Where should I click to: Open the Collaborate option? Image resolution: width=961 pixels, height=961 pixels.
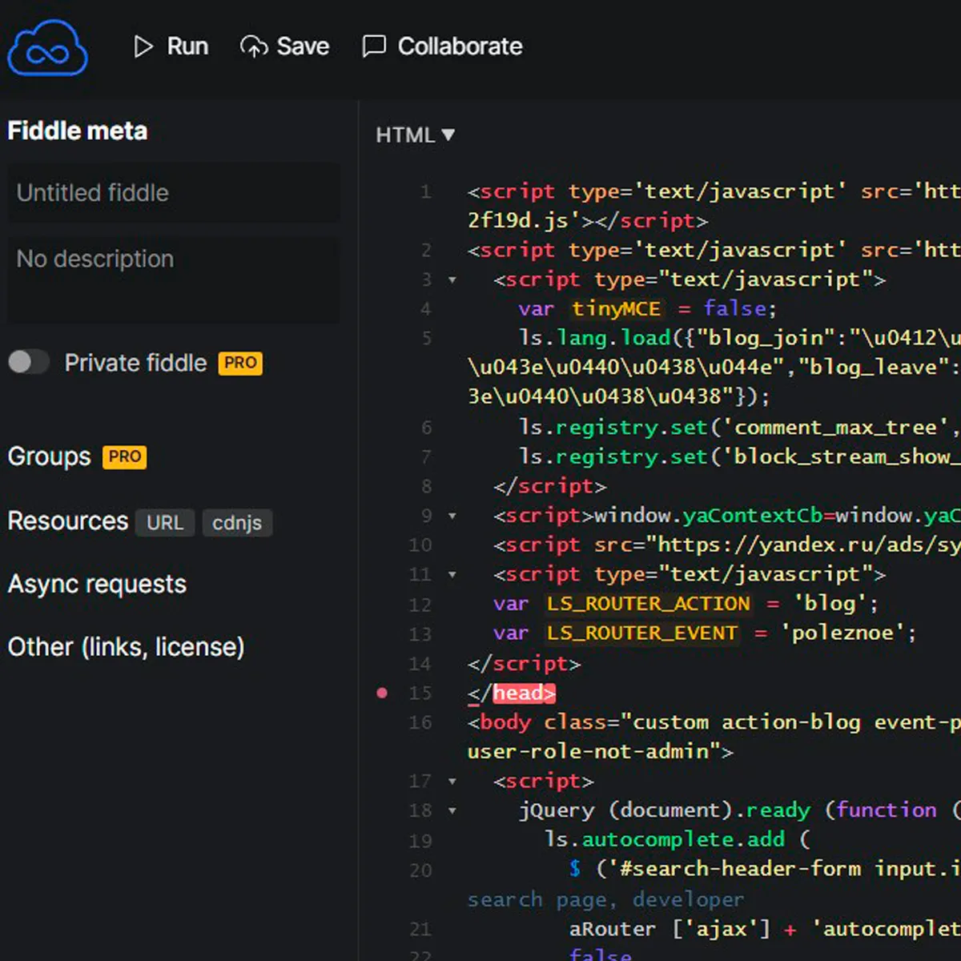tap(442, 46)
